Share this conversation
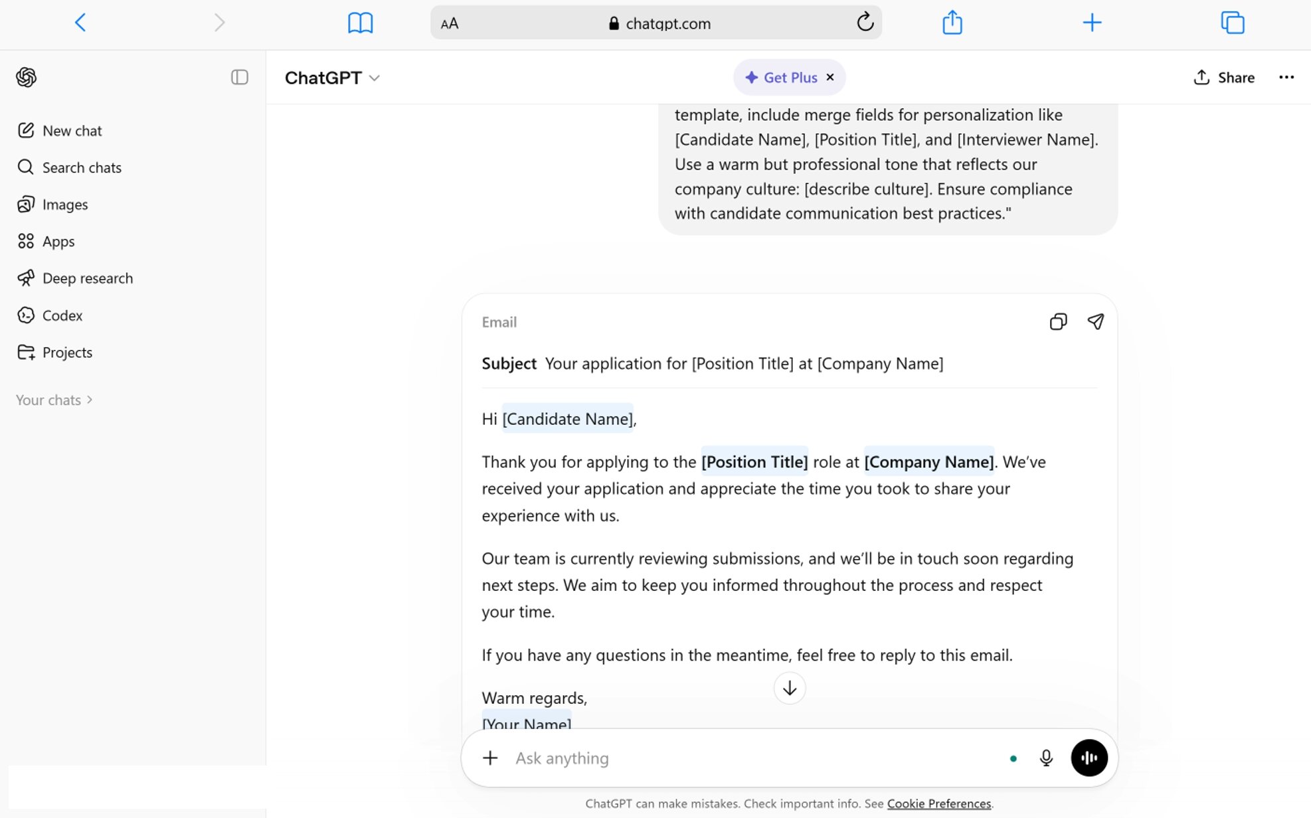1311x818 pixels. (1223, 77)
